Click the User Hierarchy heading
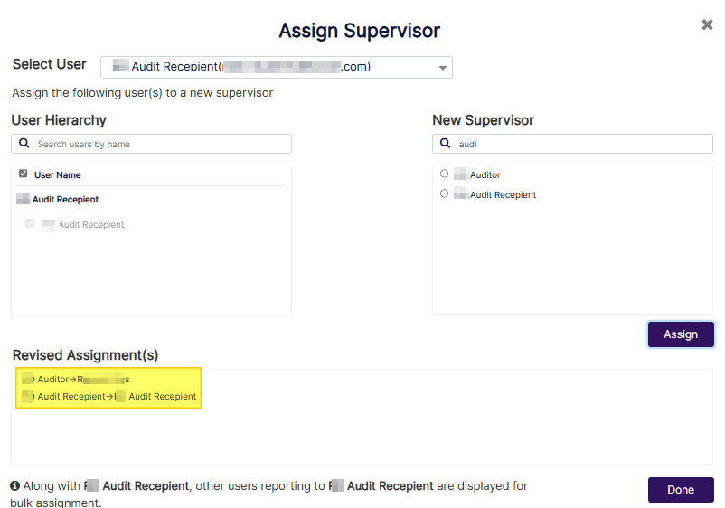Screen dimensions: 725x508 point(59,120)
